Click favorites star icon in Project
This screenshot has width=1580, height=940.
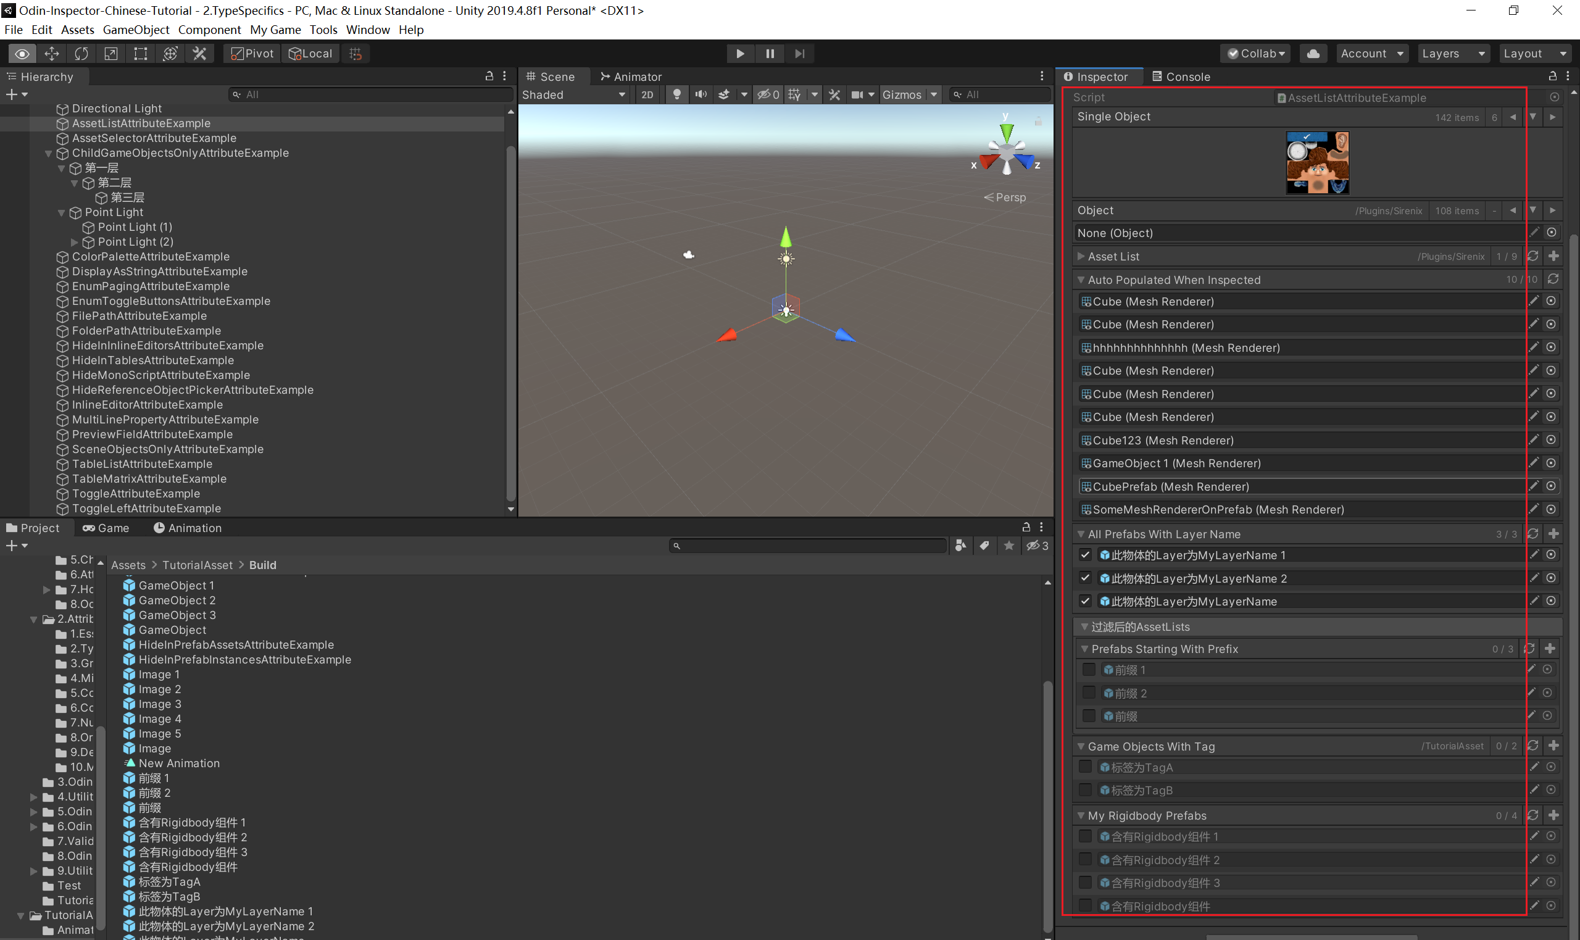(1009, 546)
